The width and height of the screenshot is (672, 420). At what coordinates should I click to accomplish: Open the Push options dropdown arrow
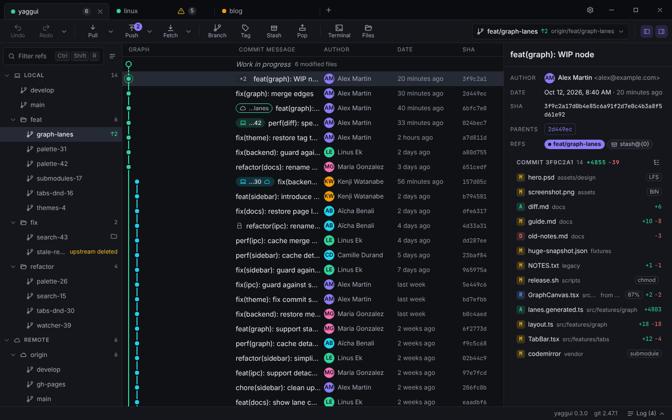click(150, 31)
